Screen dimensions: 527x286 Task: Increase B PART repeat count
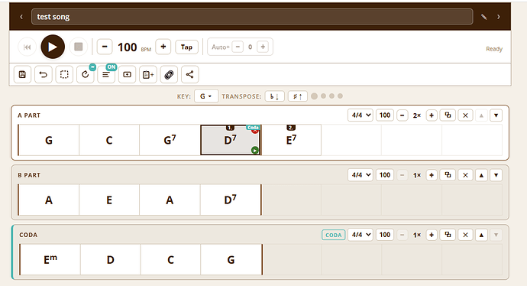[432, 175]
